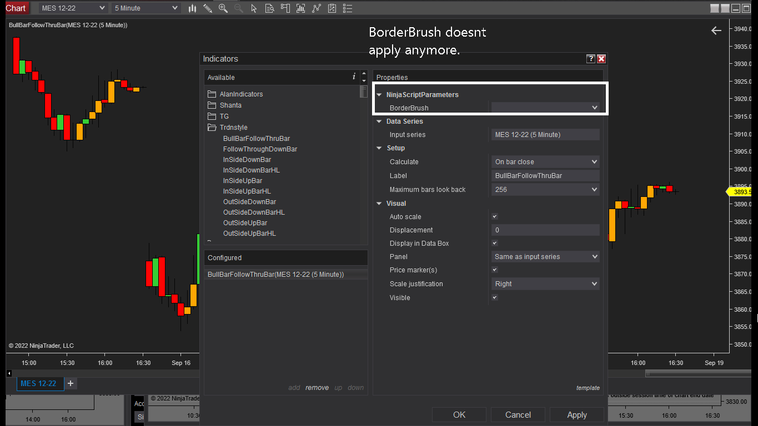
Task: Toggle the Price marker(s) checkbox
Action: [495, 270]
